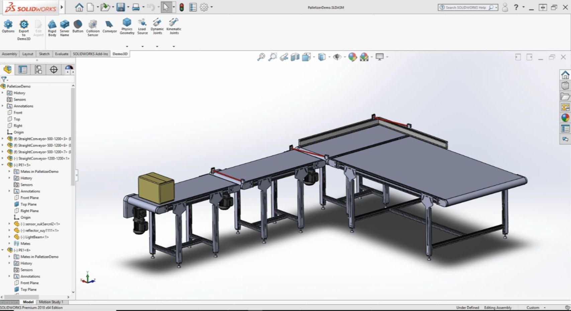The image size is (571, 311).
Task: Open ConfigurationManager panel tab
Action: click(x=38, y=69)
